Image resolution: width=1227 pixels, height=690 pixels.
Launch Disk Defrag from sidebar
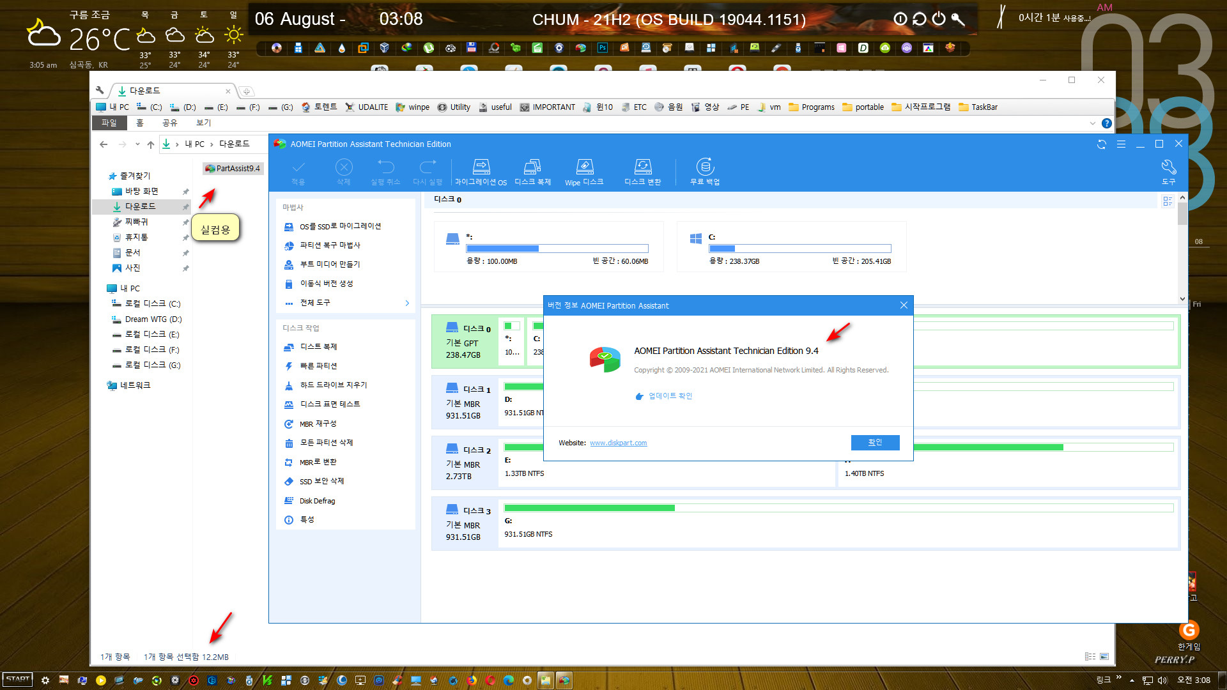(x=317, y=501)
